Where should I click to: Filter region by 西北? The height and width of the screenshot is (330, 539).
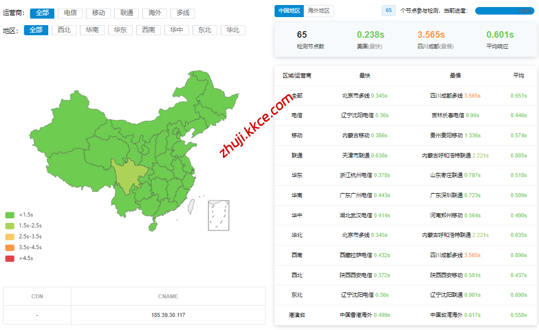(64, 30)
